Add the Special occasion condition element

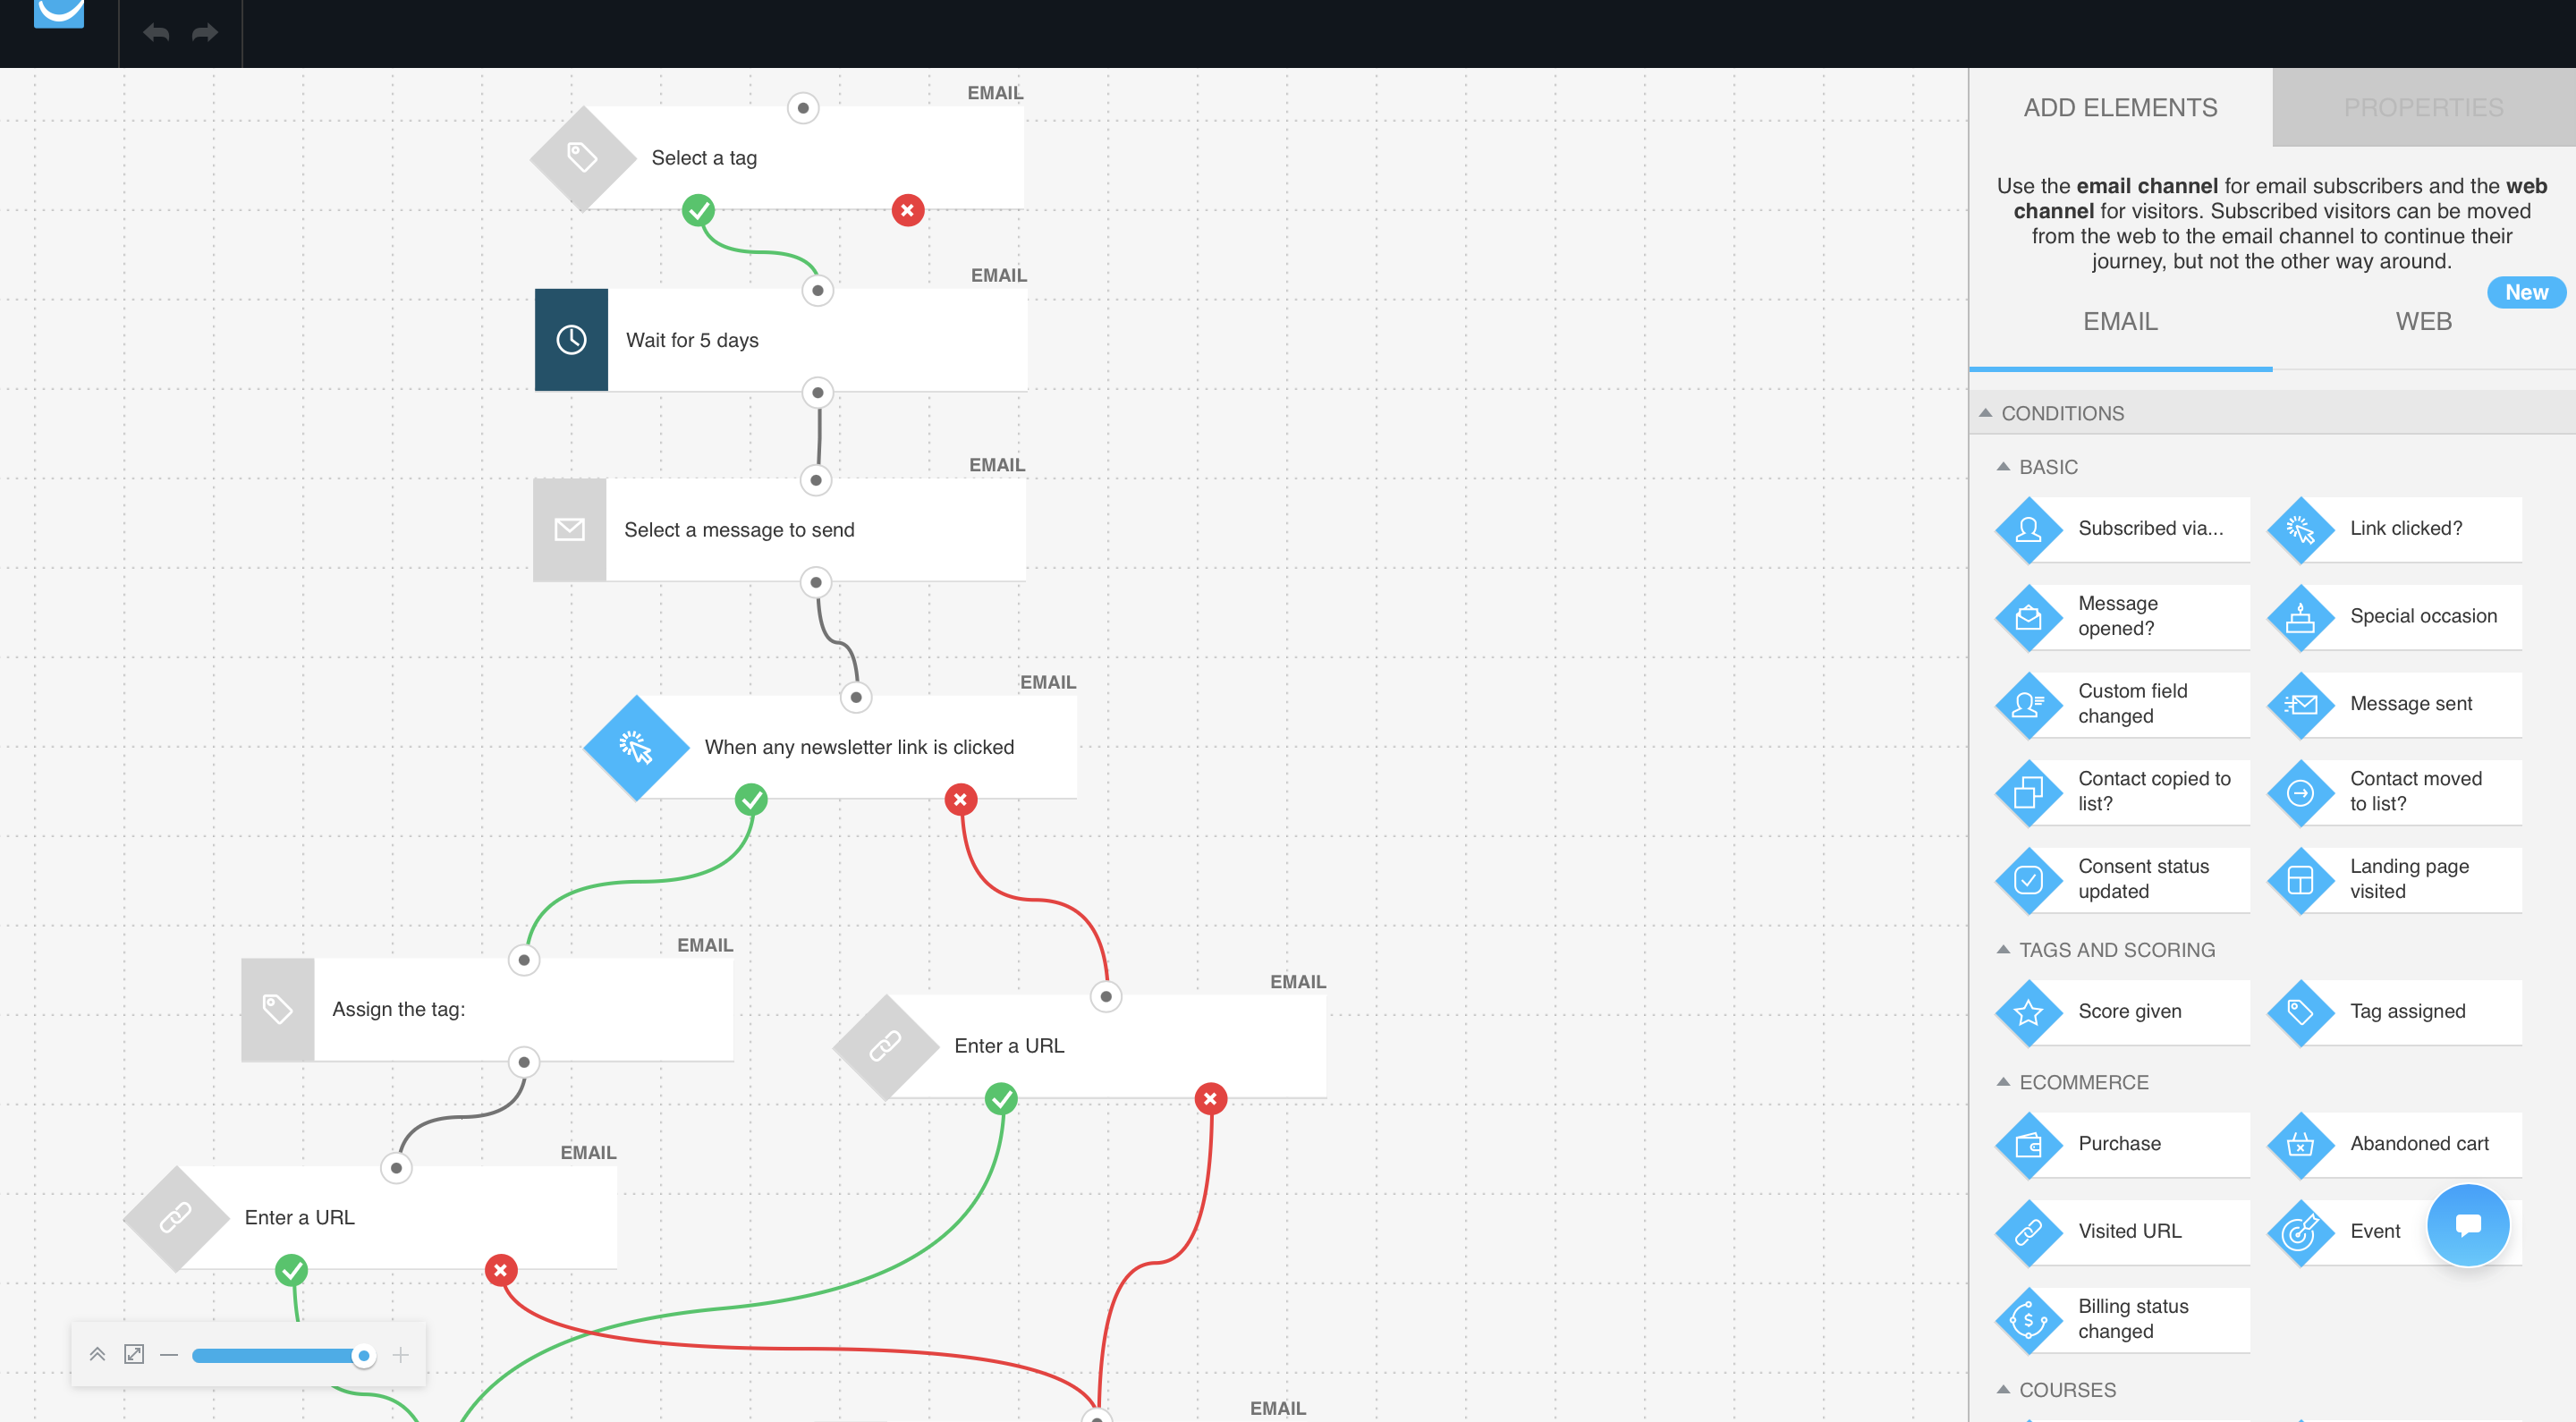(x=2394, y=617)
